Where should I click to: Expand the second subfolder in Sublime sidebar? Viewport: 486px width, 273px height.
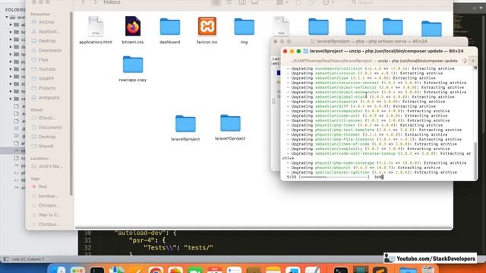point(11,32)
